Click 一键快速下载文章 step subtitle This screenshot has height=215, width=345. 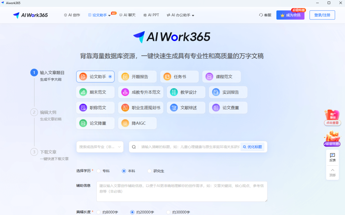coord(54,159)
